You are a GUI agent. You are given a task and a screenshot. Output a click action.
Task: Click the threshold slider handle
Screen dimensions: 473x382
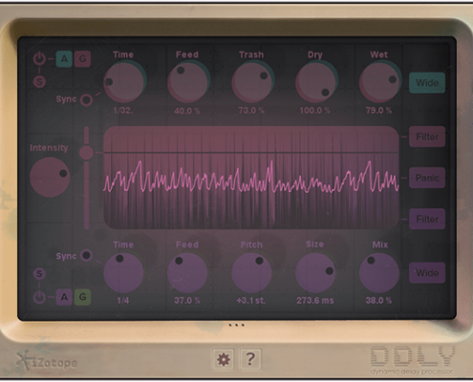[86, 153]
